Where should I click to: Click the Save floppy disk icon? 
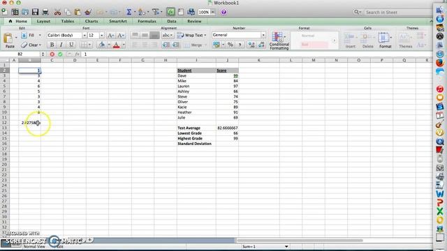(35, 12)
